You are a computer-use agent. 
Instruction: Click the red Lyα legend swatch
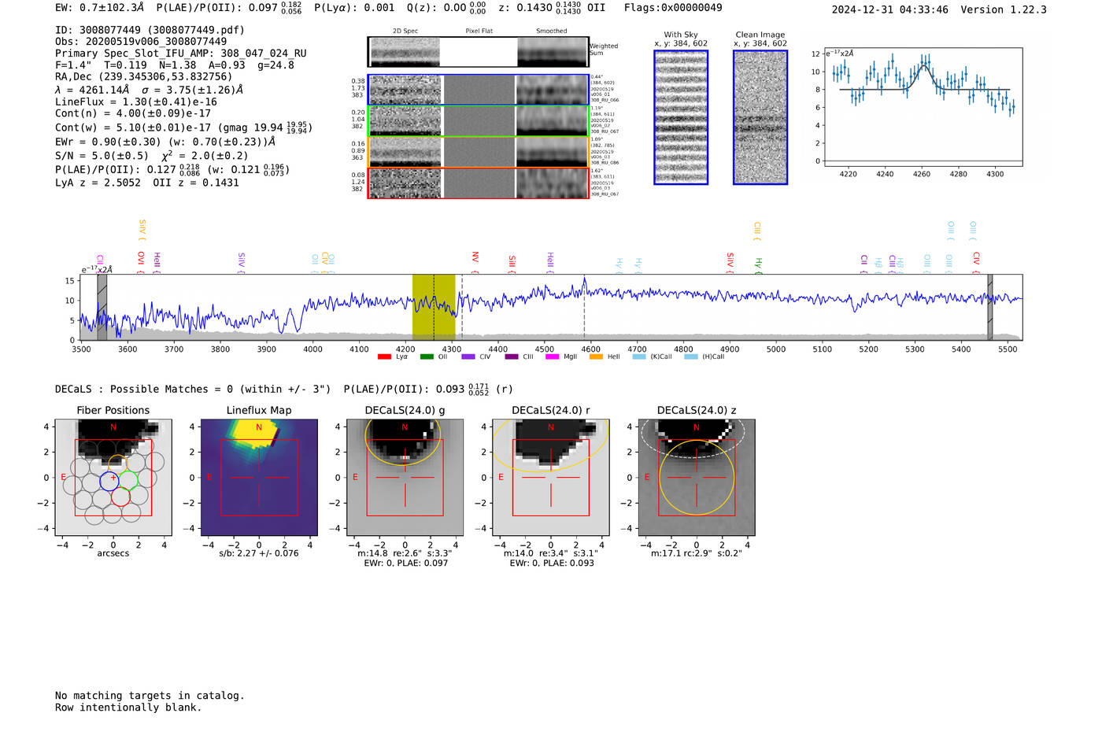[384, 357]
